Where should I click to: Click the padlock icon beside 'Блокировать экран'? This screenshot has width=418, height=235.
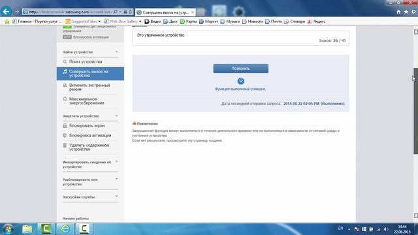(65, 125)
